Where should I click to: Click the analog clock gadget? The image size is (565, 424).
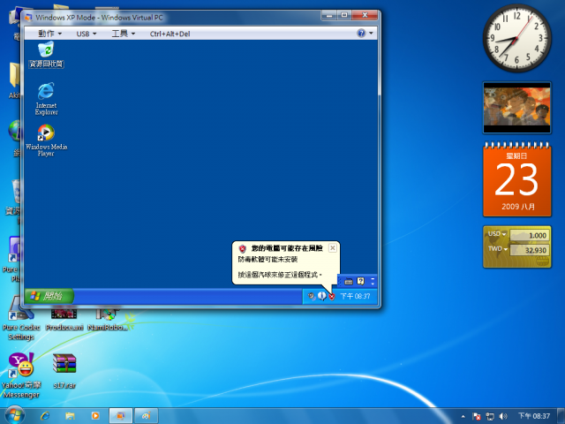(516, 38)
